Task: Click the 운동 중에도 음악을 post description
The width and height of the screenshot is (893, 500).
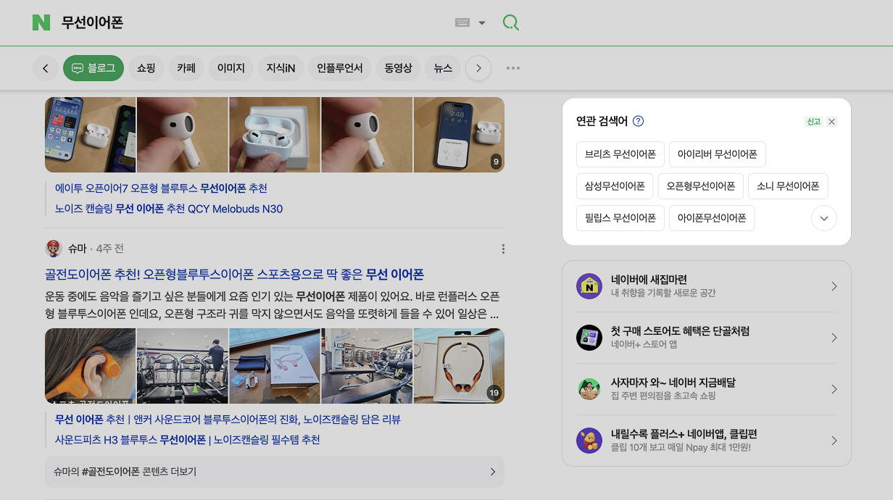Action: click(273, 306)
